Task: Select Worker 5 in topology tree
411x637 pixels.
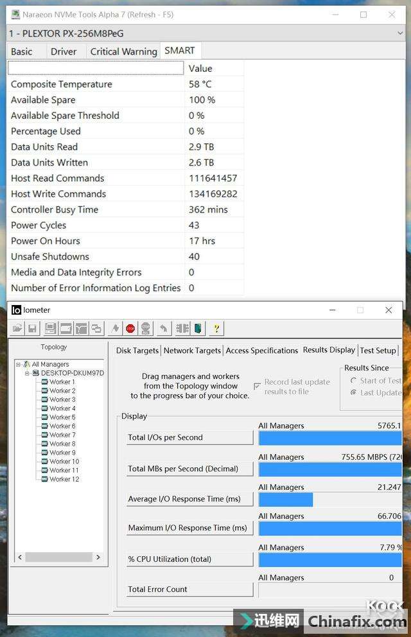Action: [x=58, y=417]
